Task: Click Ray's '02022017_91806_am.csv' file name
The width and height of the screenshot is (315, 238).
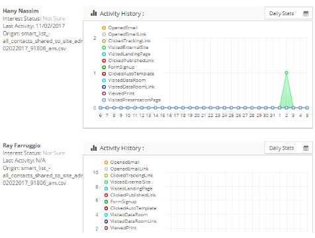Action: coord(34,183)
